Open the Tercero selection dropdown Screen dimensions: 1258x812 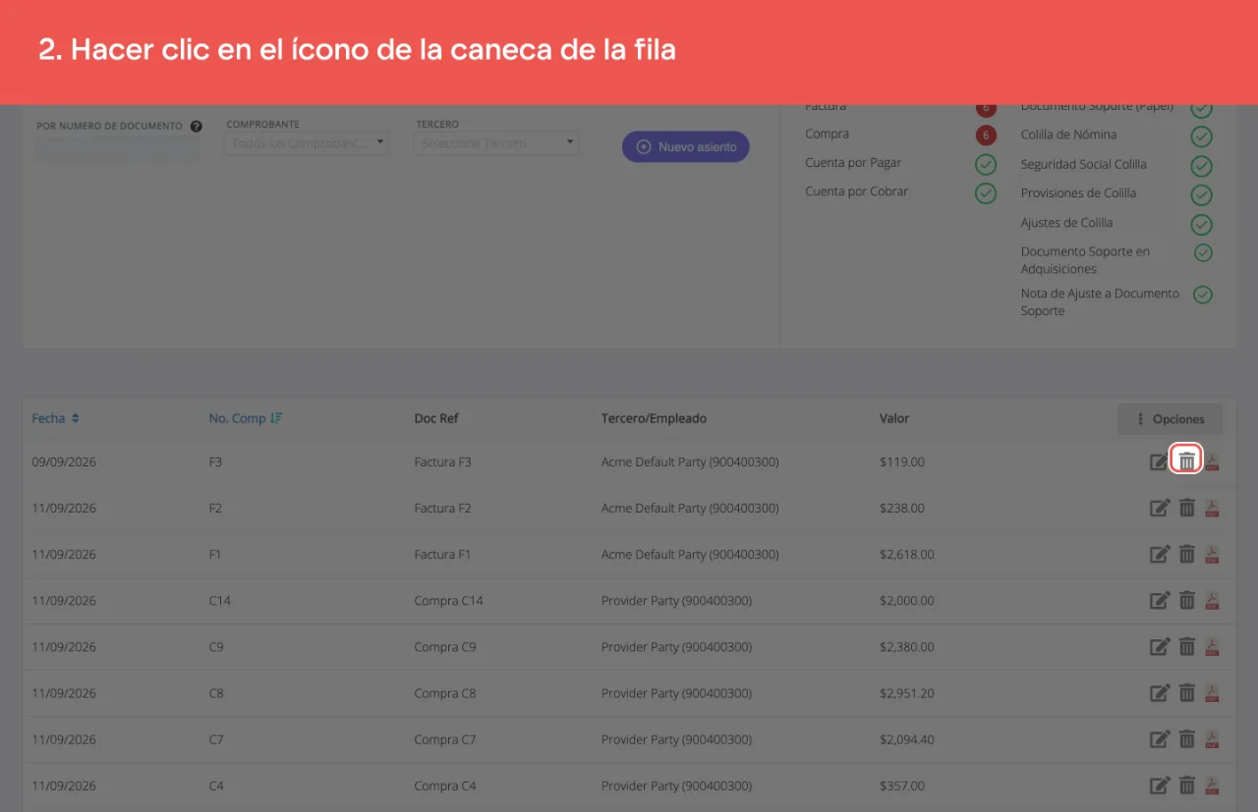click(496, 143)
